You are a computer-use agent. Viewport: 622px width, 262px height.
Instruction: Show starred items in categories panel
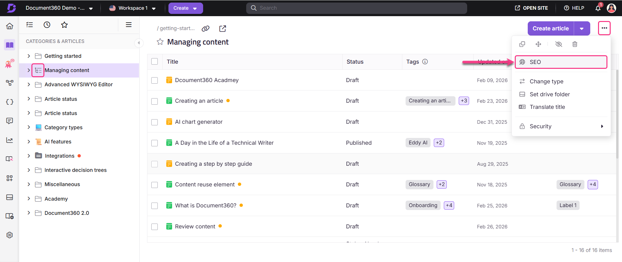pos(64,25)
